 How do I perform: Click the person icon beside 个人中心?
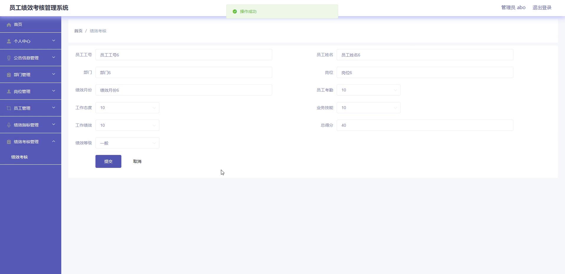click(9, 41)
